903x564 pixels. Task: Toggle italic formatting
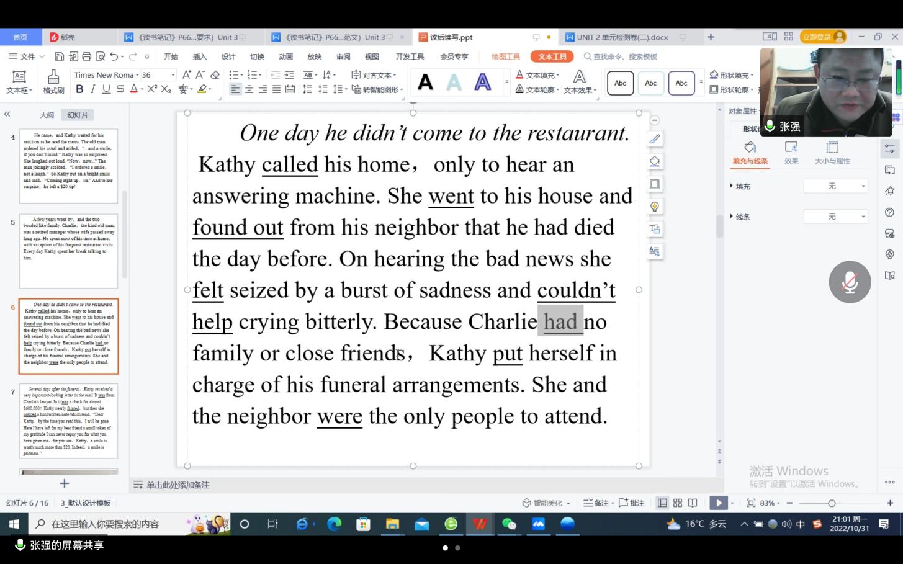(93, 89)
